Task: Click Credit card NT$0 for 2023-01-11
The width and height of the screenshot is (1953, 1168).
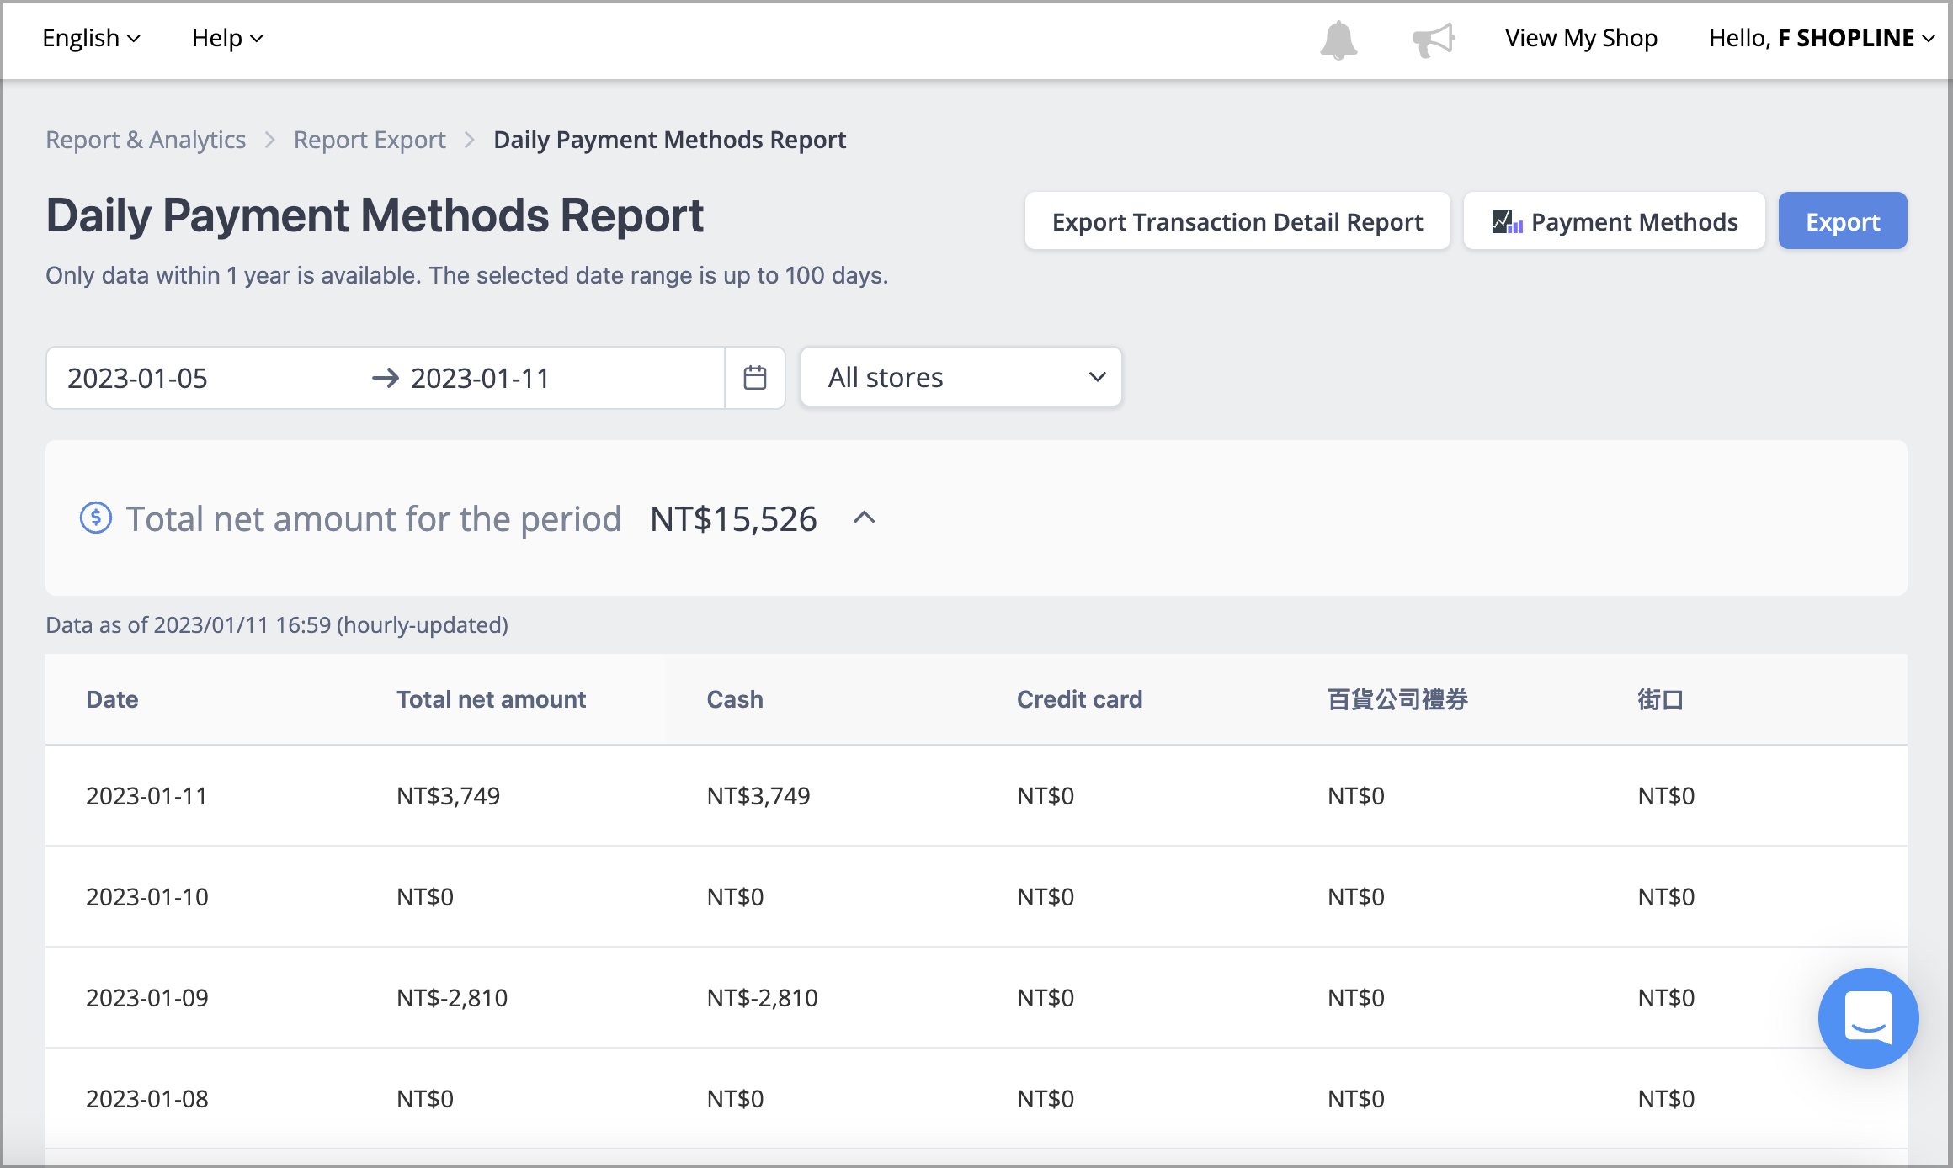Action: coord(1046,796)
